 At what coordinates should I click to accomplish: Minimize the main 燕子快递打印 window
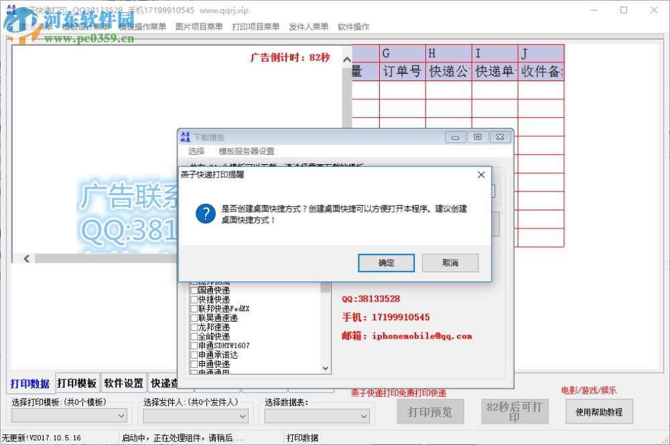(594, 10)
